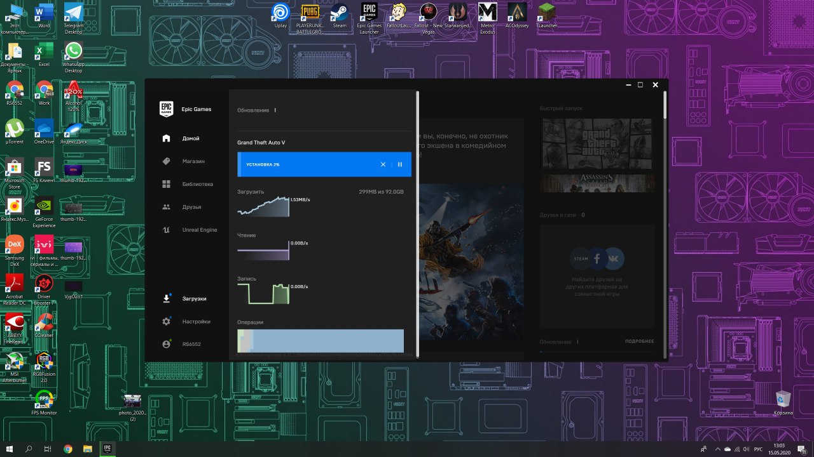Open the Excel desktop shortcut
This screenshot has width=814, height=457.
pyautogui.click(x=44, y=55)
